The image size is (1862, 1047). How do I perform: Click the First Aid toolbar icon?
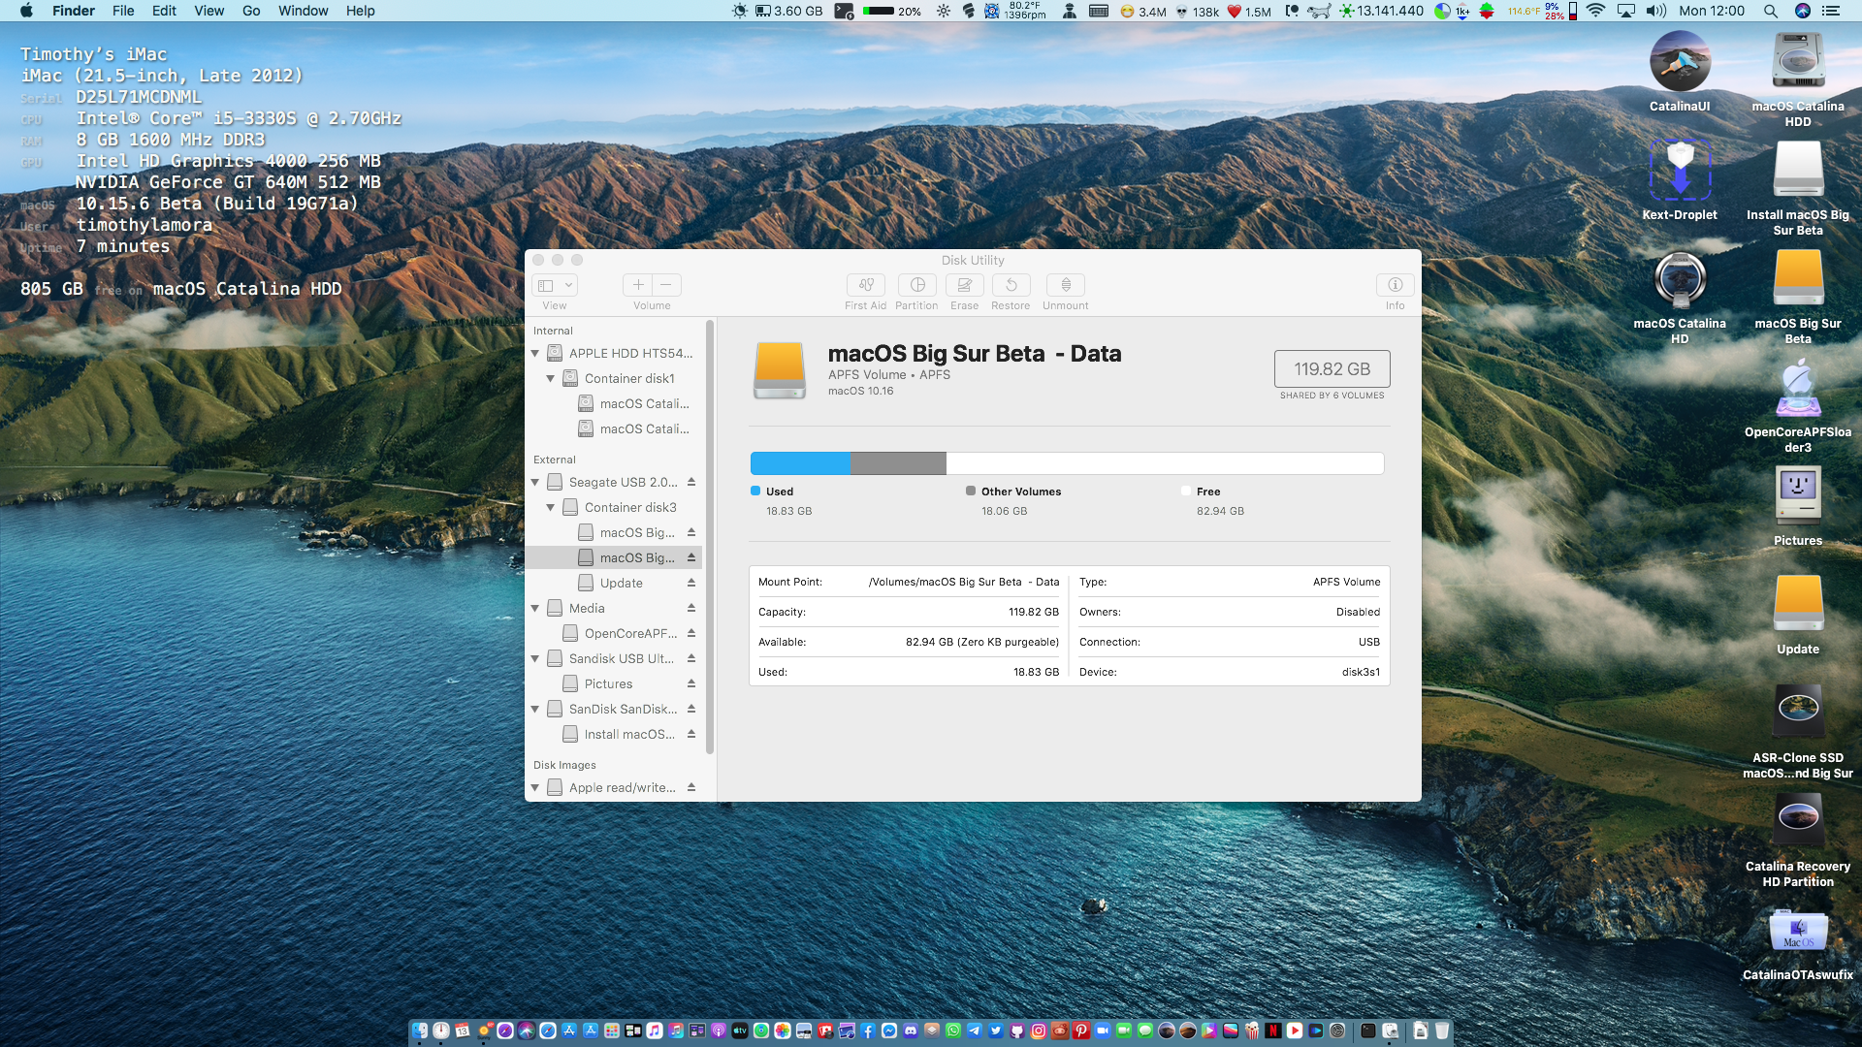click(865, 285)
